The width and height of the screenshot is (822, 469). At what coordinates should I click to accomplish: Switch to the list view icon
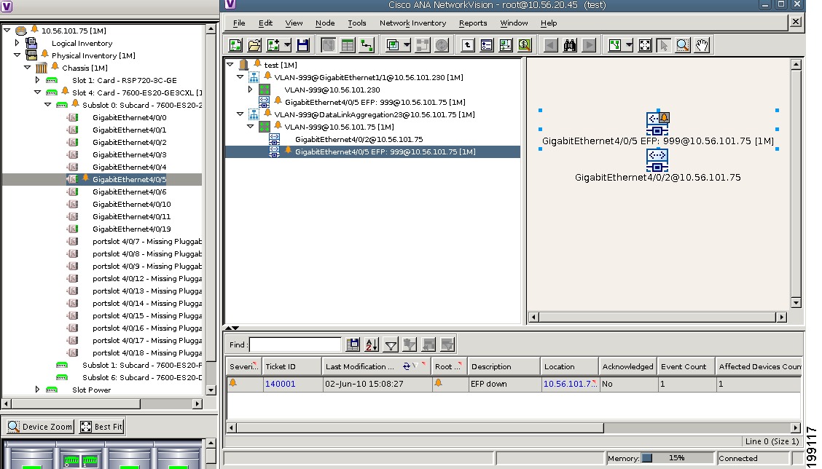tap(348, 46)
